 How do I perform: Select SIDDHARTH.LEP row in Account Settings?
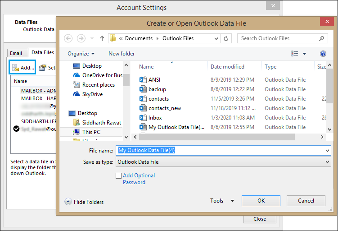(38, 121)
